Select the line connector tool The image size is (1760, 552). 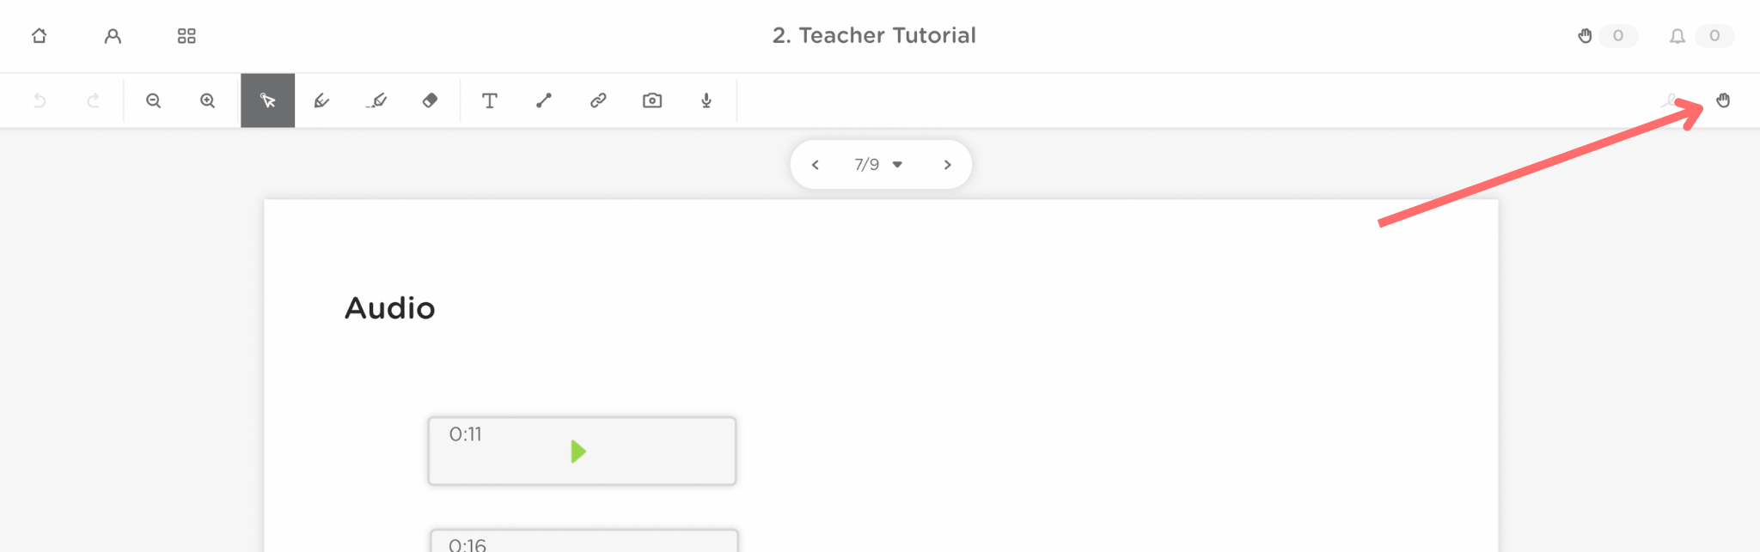click(x=543, y=100)
